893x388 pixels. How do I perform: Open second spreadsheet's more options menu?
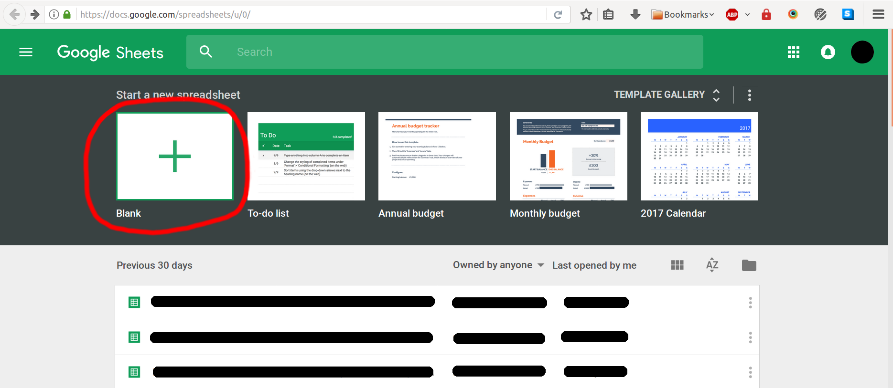point(750,337)
